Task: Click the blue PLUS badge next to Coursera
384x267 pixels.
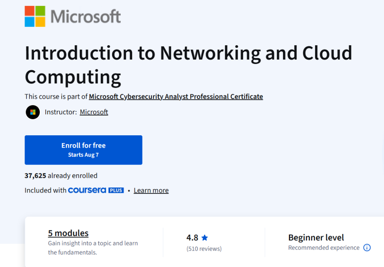Action: point(117,190)
